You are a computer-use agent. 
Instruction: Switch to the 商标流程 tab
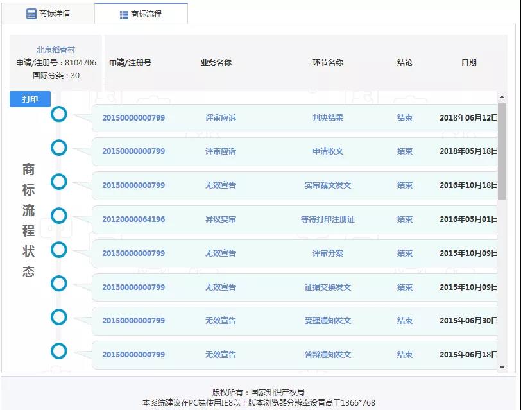141,13
